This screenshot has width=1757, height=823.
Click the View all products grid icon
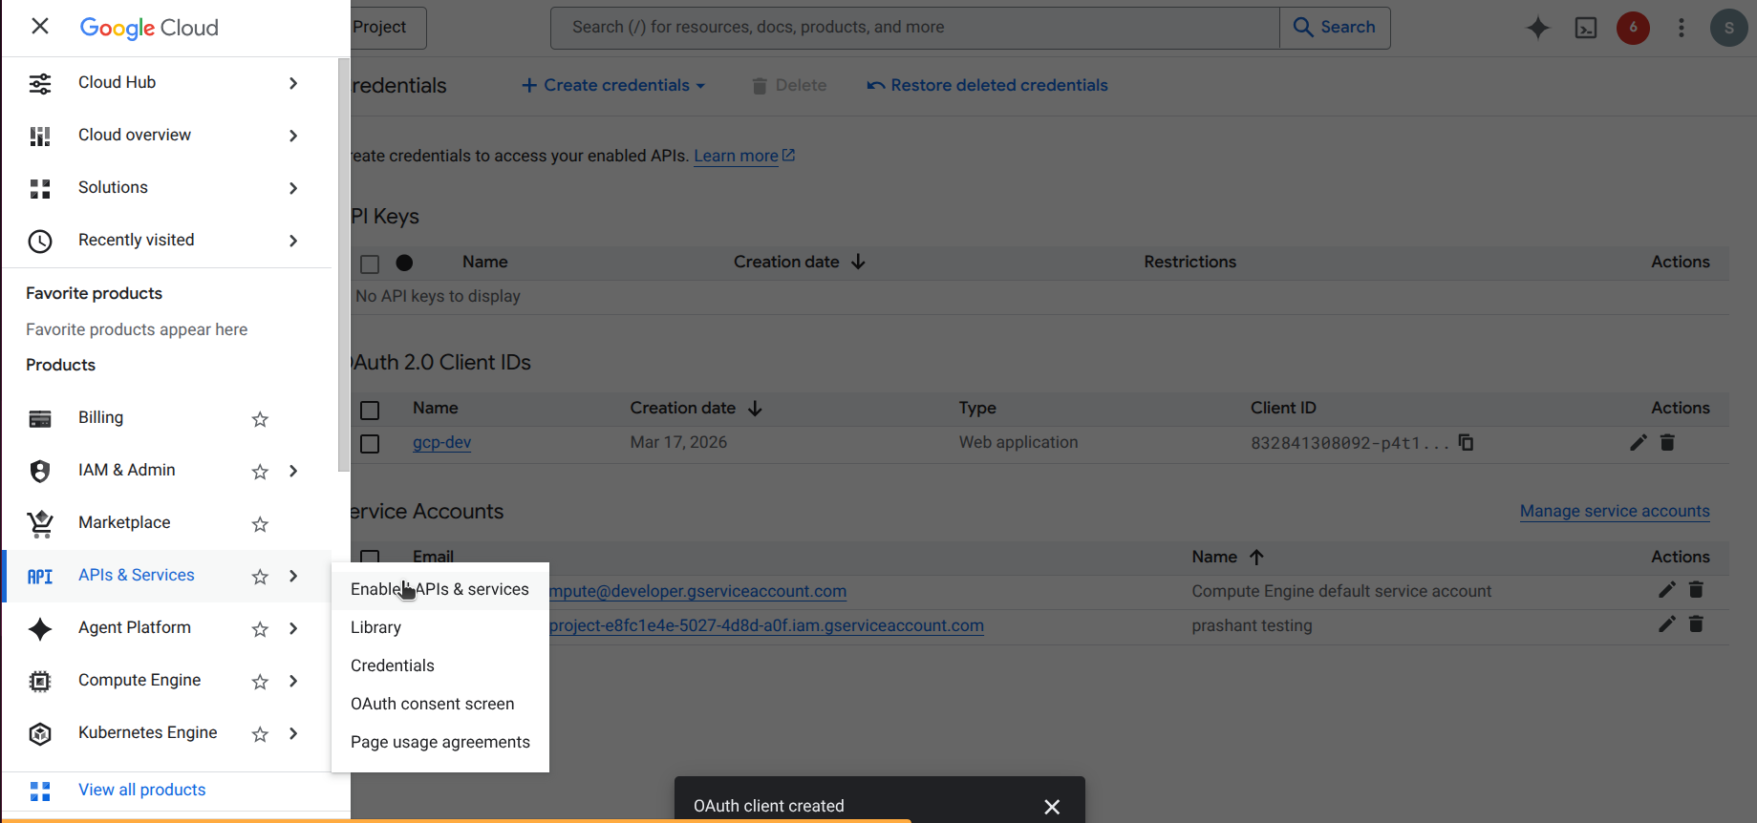tap(40, 791)
